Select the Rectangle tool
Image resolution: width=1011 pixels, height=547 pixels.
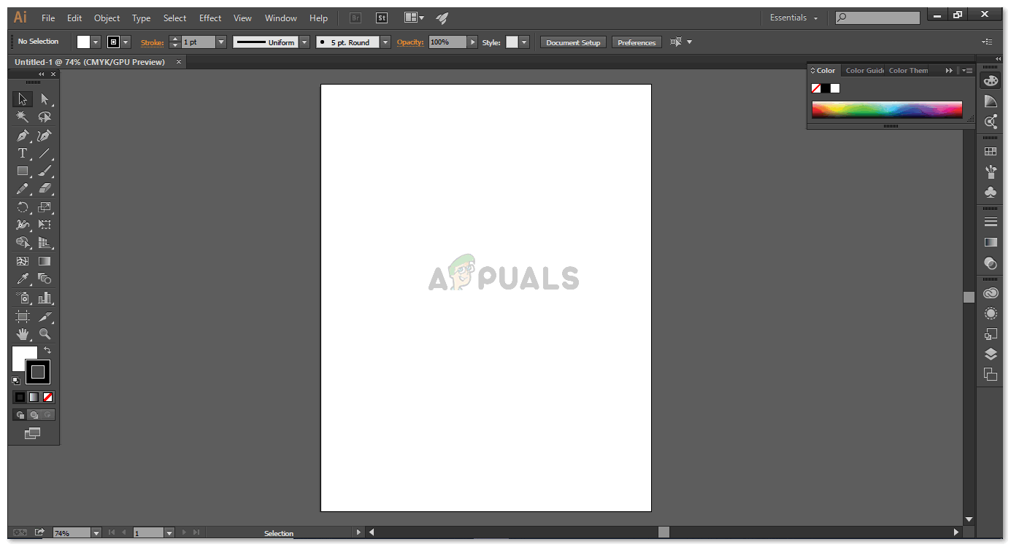tap(23, 171)
